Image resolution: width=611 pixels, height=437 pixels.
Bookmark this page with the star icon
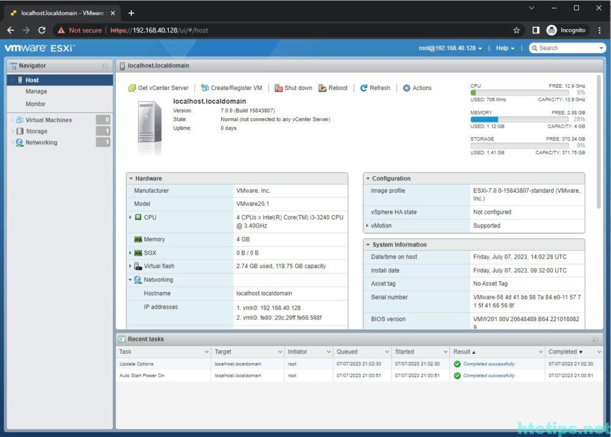pos(516,30)
